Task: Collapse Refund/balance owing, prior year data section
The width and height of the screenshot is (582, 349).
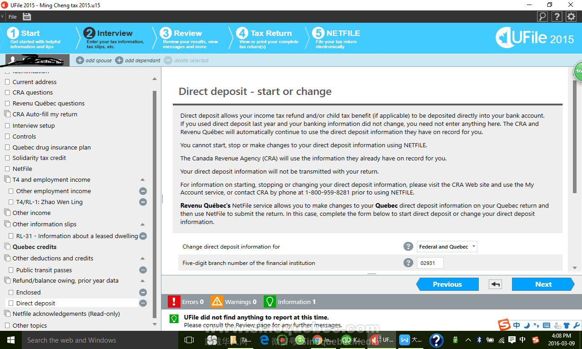Action: click(142, 281)
